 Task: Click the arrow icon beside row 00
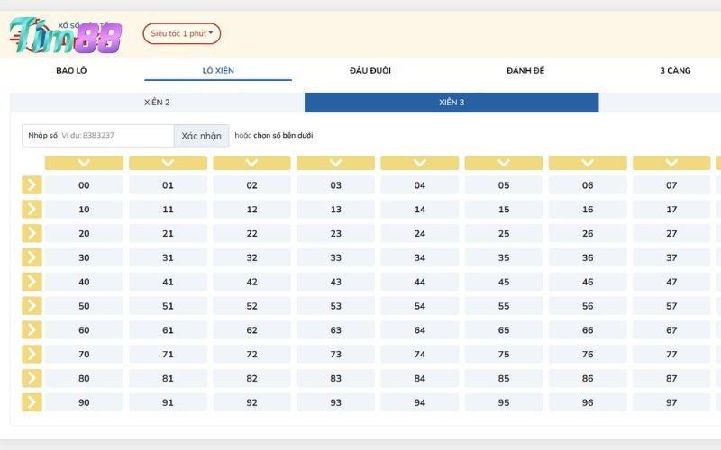coord(32,185)
